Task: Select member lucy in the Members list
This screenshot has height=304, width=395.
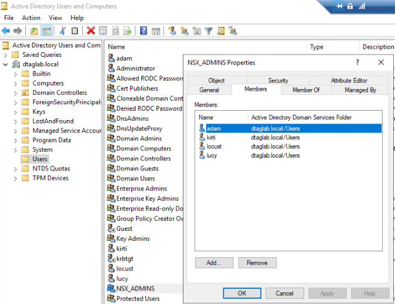Action: coord(212,155)
